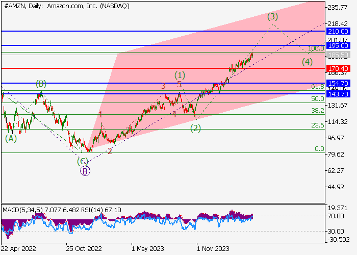Select the Fibonacci 61.8 level label
Image resolution: width=357 pixels, height=255 pixels.
coord(318,87)
